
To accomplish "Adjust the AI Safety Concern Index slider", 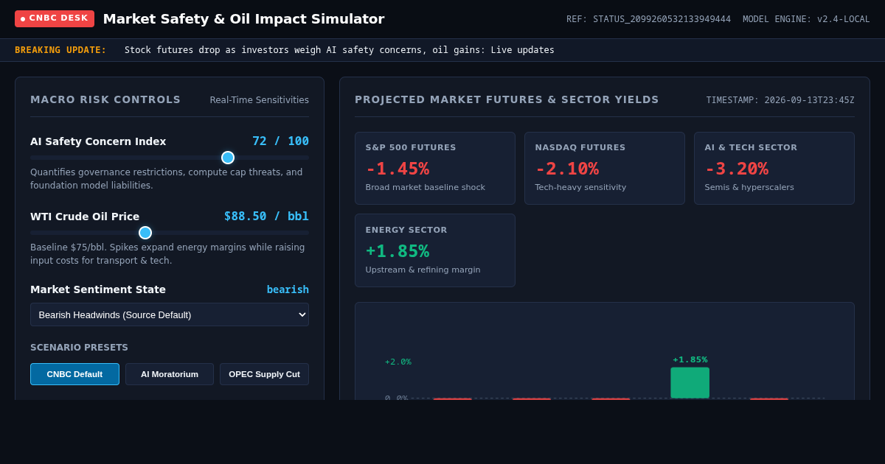I will tap(170, 158).
